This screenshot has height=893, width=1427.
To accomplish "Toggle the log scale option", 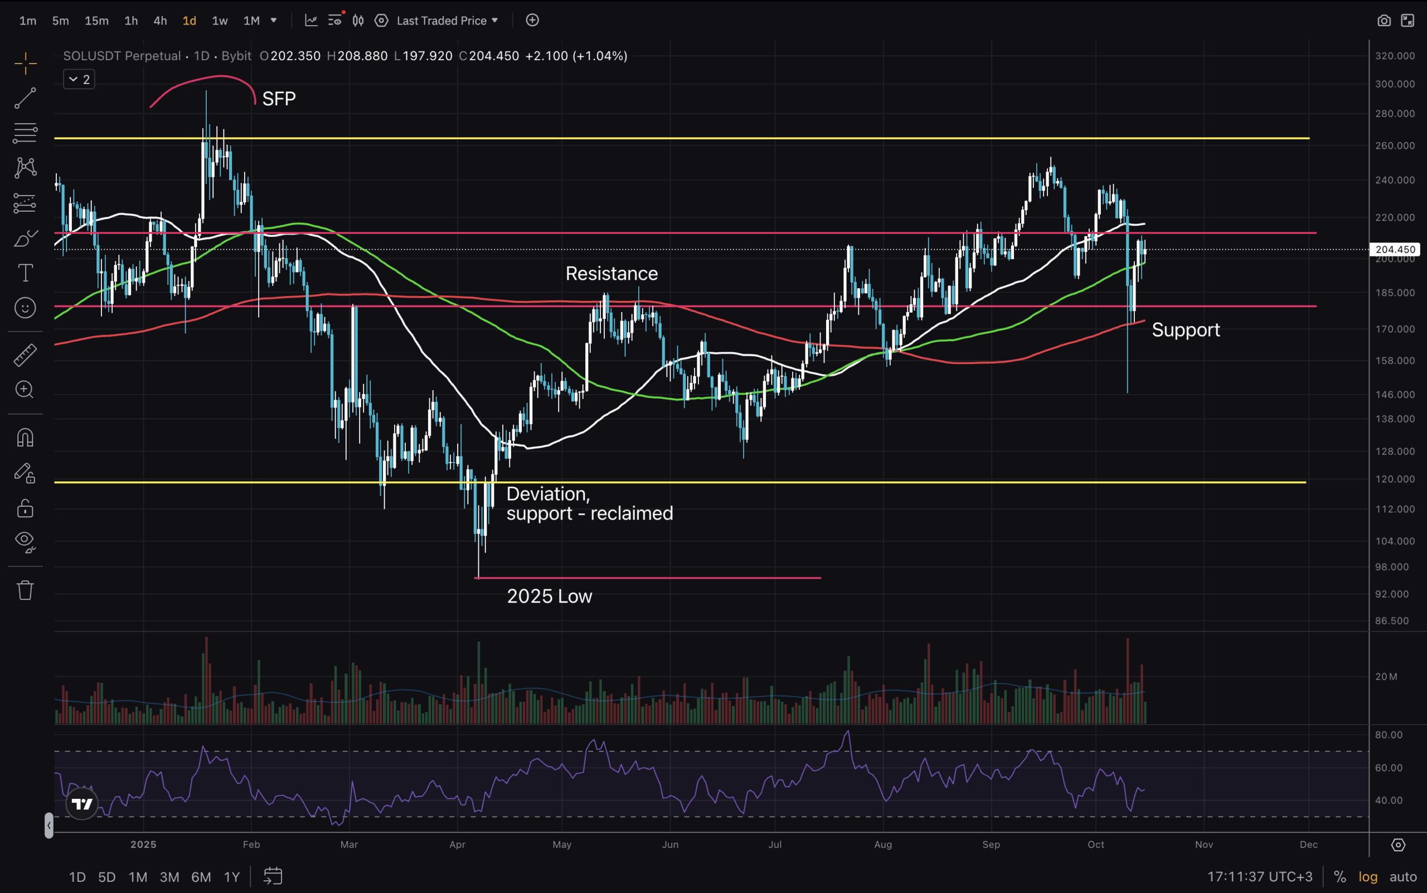I will 1367,876.
